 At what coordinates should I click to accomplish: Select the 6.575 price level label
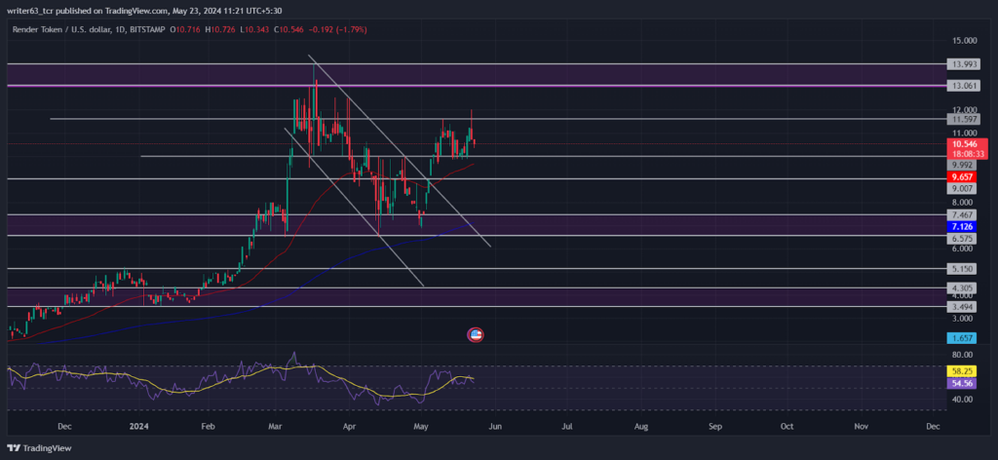click(x=960, y=238)
